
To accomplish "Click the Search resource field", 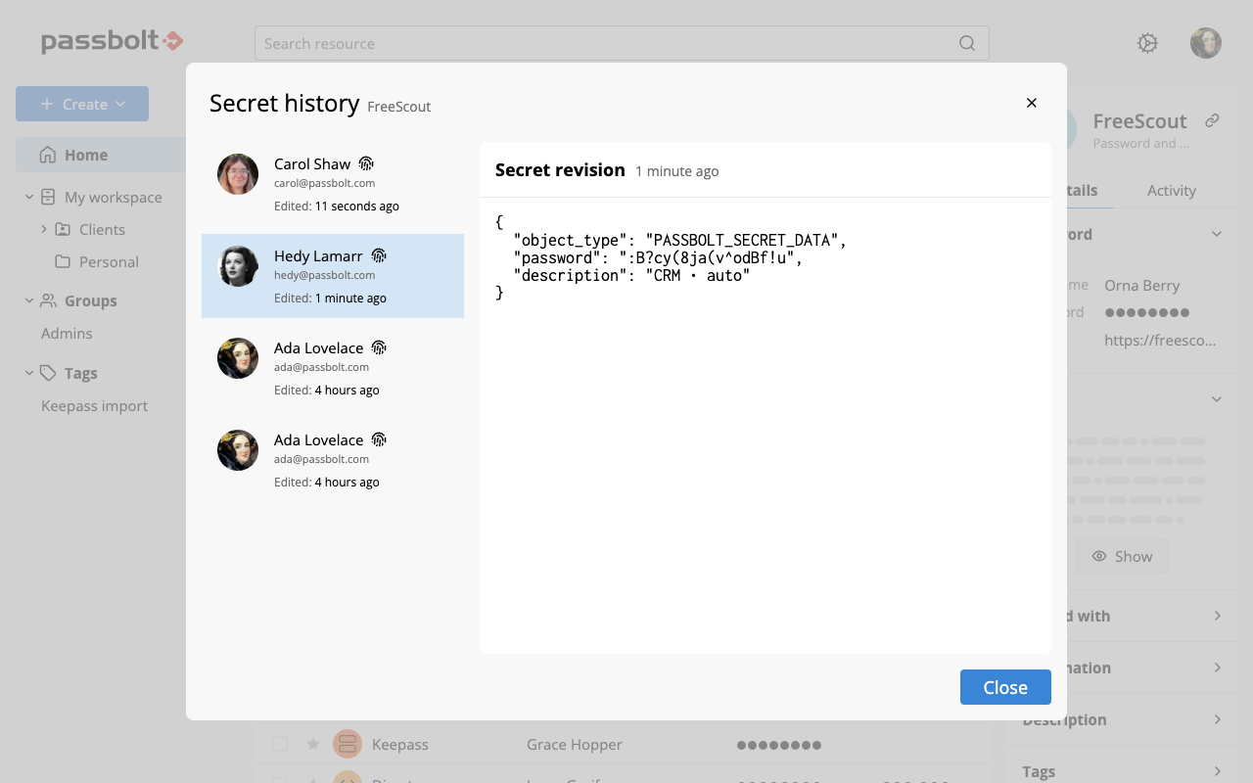I will point(622,43).
